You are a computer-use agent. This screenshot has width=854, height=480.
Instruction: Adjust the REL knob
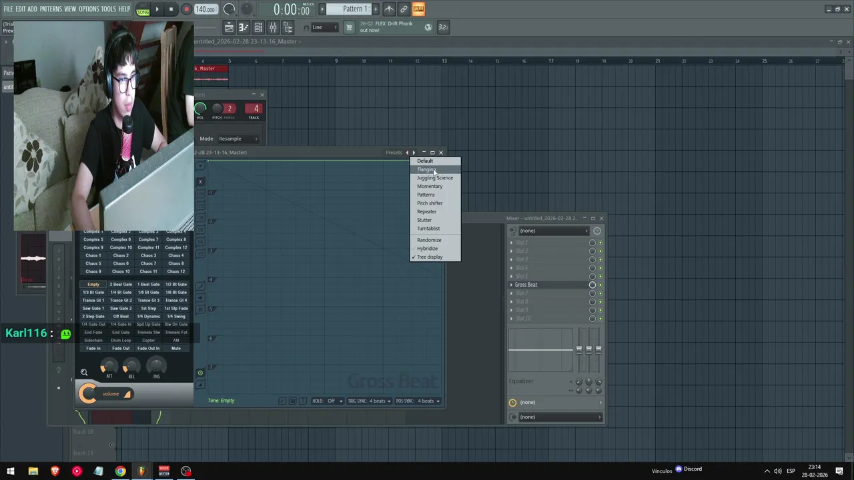131,366
